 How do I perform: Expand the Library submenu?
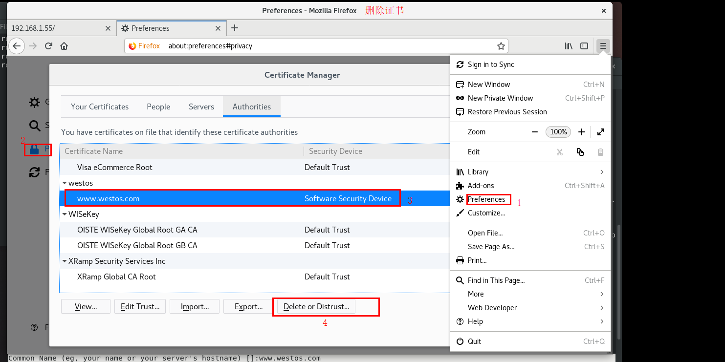(530, 172)
